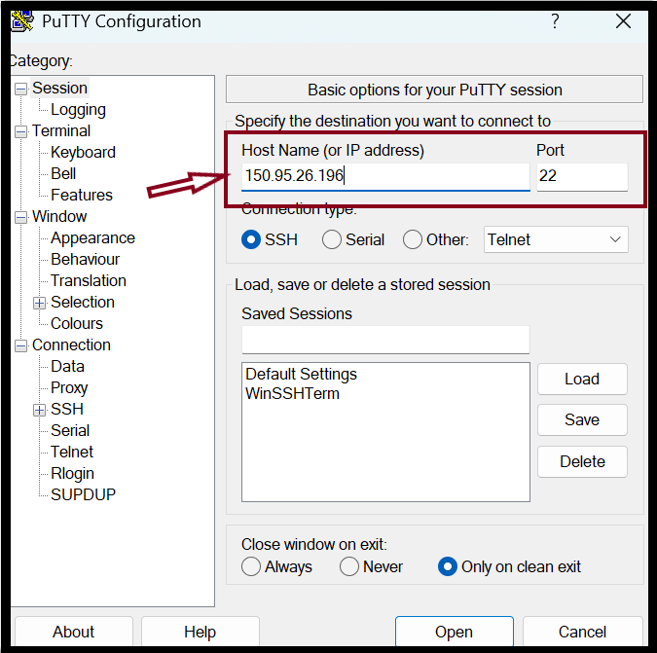
Task: Open the Features settings category
Action: tap(82, 195)
